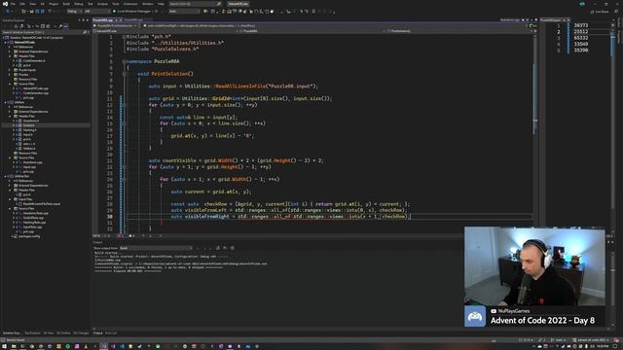Click the countVisible declaration line

pos(236,160)
